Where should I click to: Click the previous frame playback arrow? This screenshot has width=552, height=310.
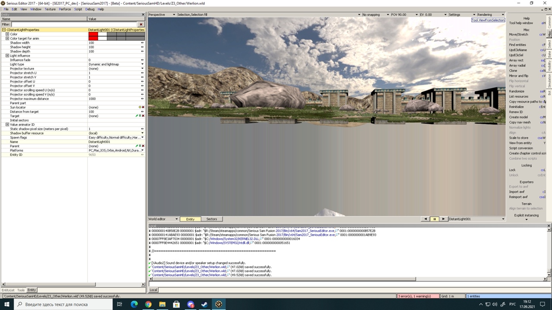tap(426, 219)
